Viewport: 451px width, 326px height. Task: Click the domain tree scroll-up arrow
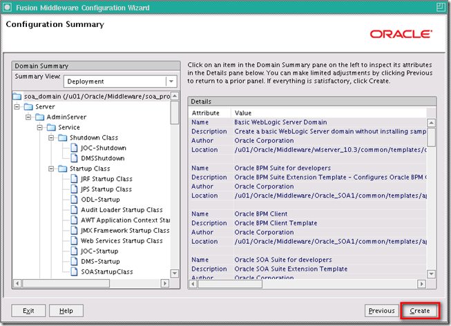tap(175, 96)
